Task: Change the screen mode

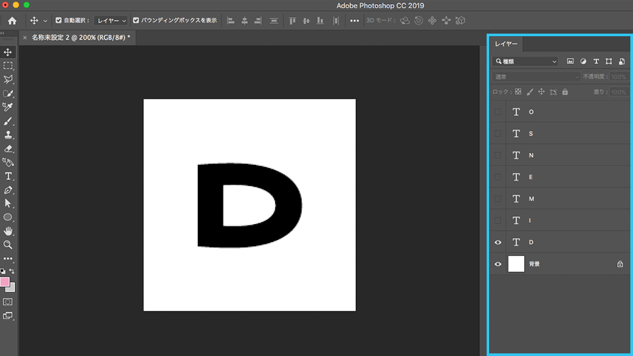Action: pyautogui.click(x=8, y=316)
